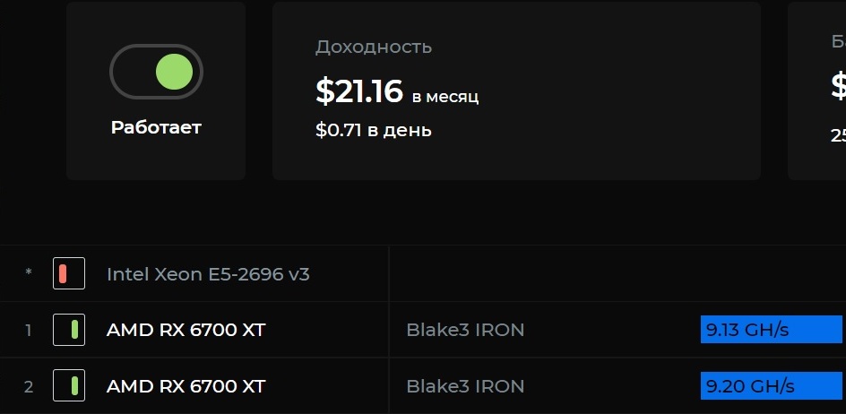Screen dimensions: 846x414
Task: Disable the device switch in row 2
Action: [x=69, y=385]
